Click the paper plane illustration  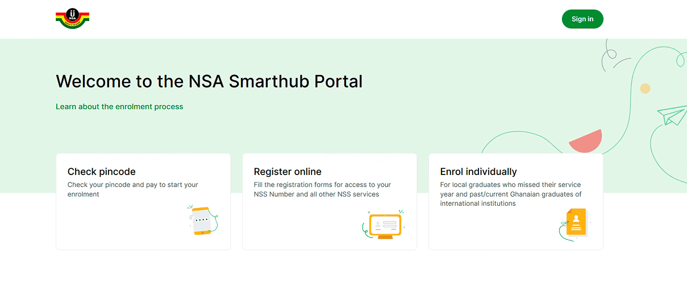[x=672, y=115]
